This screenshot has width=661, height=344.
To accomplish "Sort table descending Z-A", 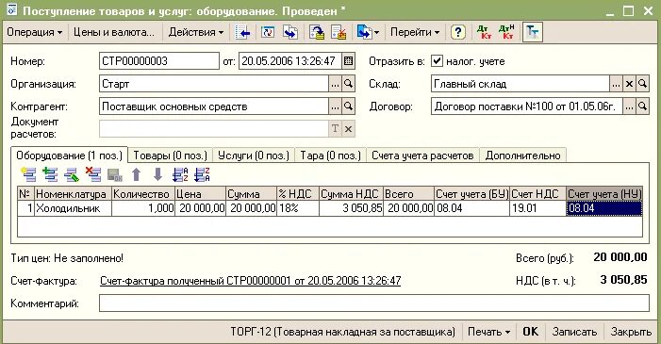I will tap(202, 174).
